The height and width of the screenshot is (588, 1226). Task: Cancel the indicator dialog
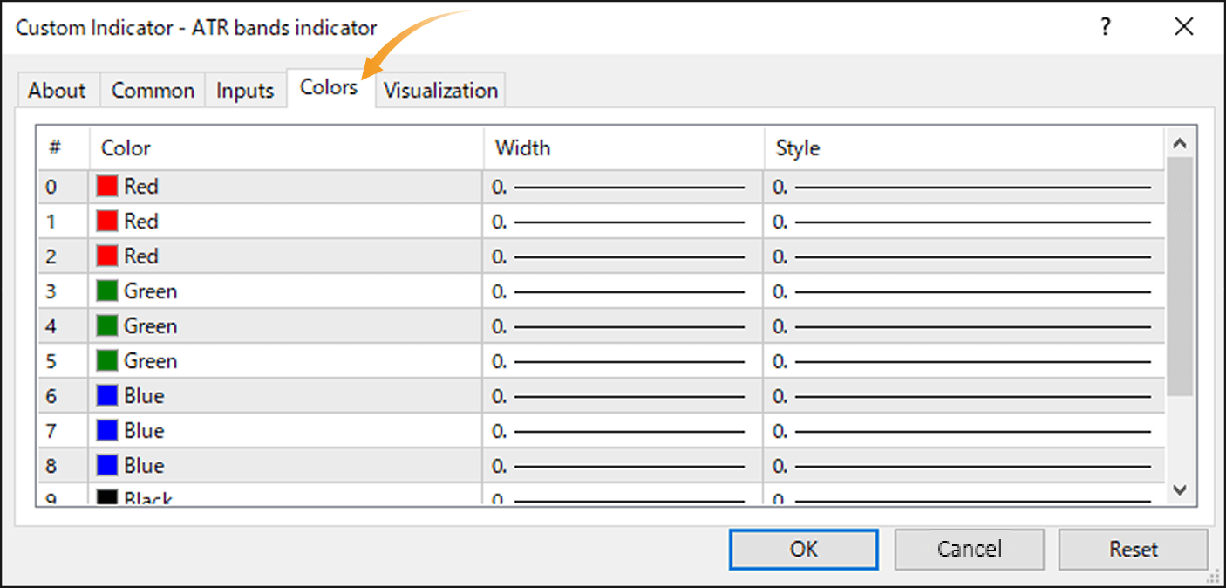(969, 550)
